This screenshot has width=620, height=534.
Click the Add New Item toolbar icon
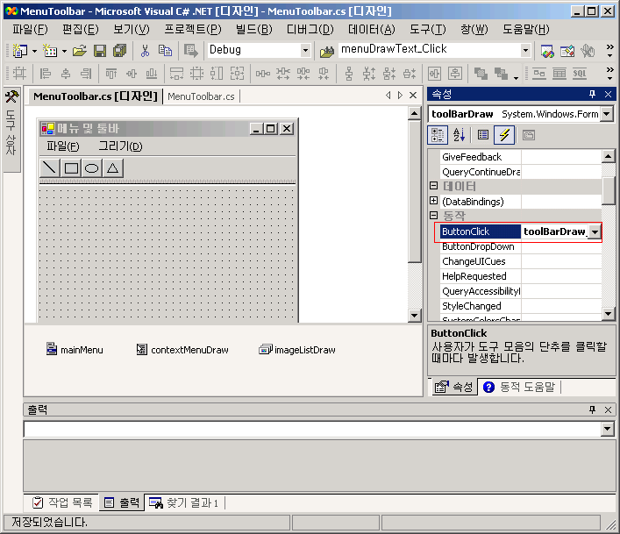[x=50, y=51]
